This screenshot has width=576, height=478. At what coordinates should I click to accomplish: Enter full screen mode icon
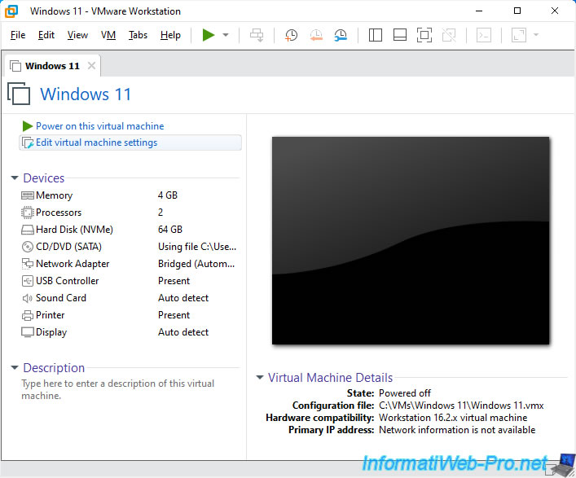pyautogui.click(x=424, y=35)
